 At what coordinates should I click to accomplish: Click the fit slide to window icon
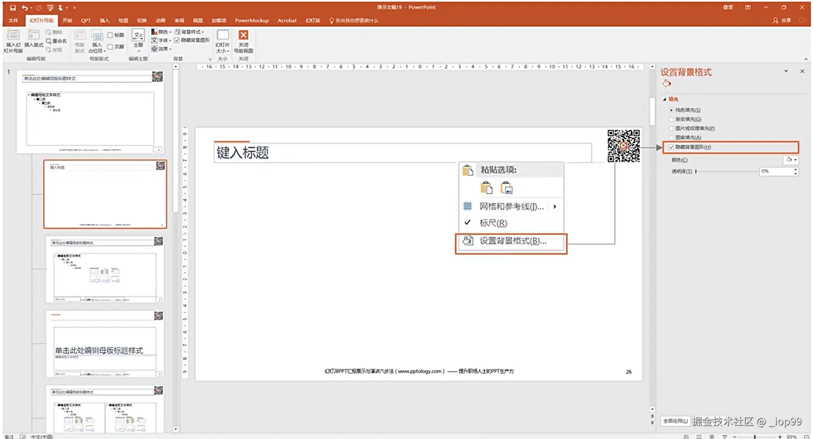pyautogui.click(x=806, y=437)
